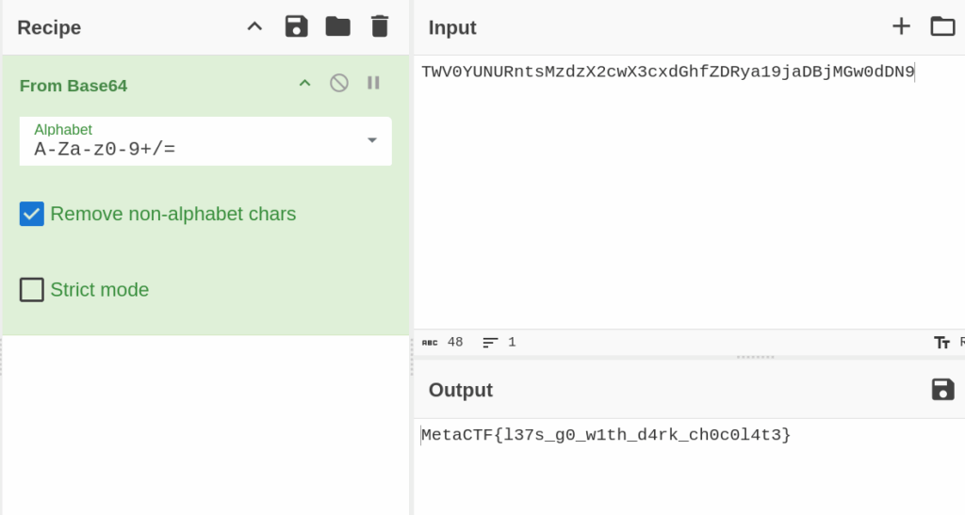Open folder as input icon
The width and height of the screenshot is (965, 515).
(942, 26)
